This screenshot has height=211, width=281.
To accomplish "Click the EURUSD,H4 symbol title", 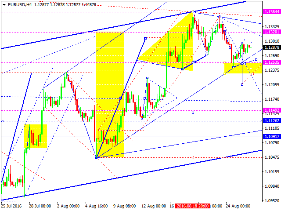I will tap(20, 5).
